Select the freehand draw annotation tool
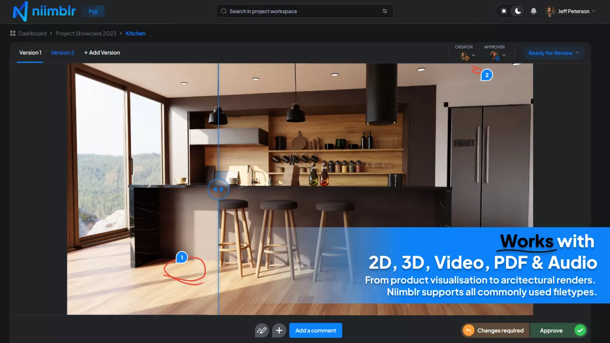The image size is (610, 343). (262, 330)
